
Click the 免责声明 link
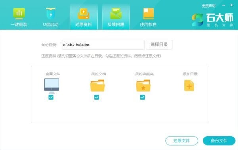click(209, 6)
